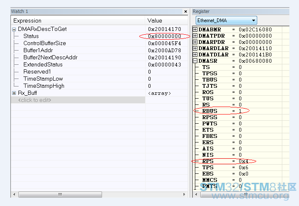Expand the DMARPDR register
The image size is (299, 206).
pyautogui.click(x=195, y=42)
